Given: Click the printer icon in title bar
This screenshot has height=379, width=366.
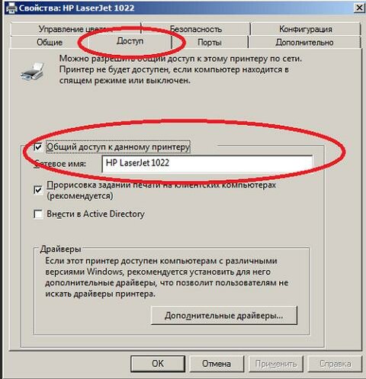Looking at the screenshot, I should (x=11, y=8).
